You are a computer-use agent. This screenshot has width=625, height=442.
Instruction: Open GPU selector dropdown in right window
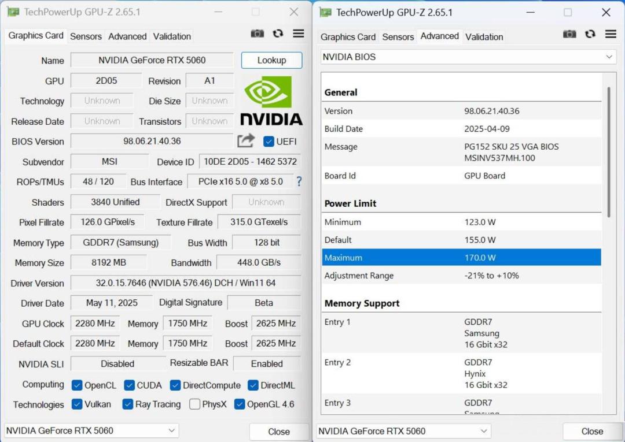pos(404,431)
